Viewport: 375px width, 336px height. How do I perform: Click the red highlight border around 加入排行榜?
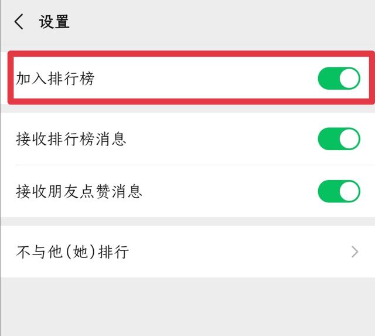click(x=192, y=54)
